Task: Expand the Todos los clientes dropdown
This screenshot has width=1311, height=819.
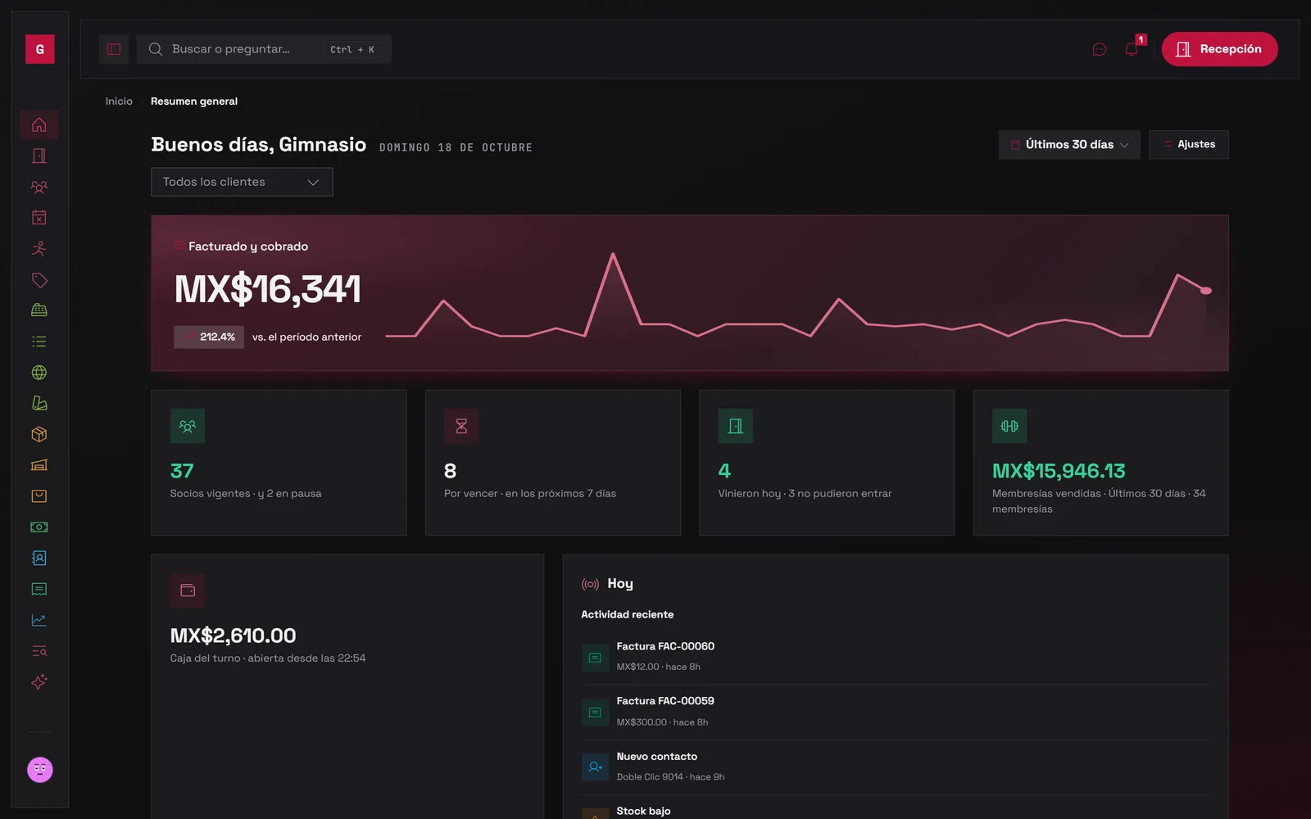Action: tap(242, 182)
